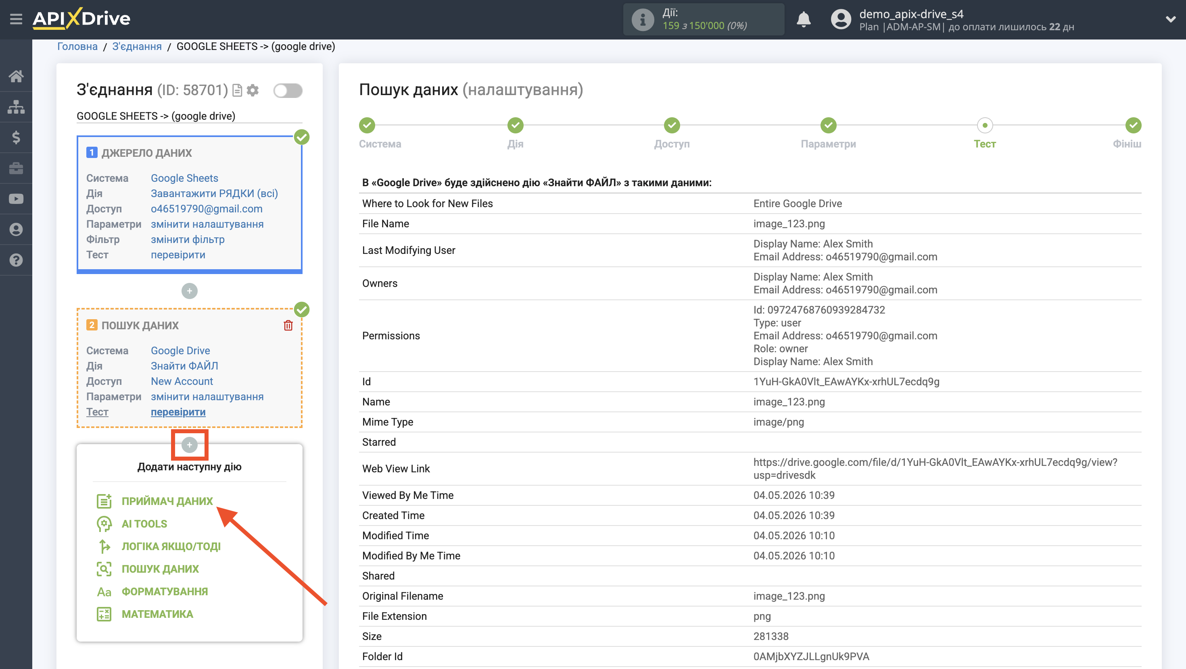The image size is (1186, 669).
Task: Open the notifications bell
Action: [x=804, y=19]
